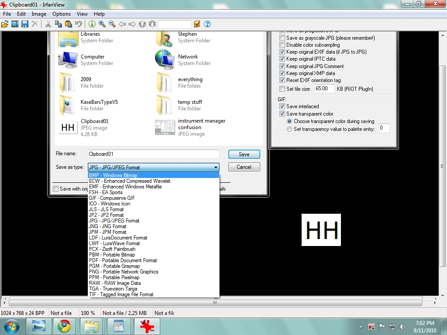Uncheck Reset EXIF orientation tag

point(282,80)
